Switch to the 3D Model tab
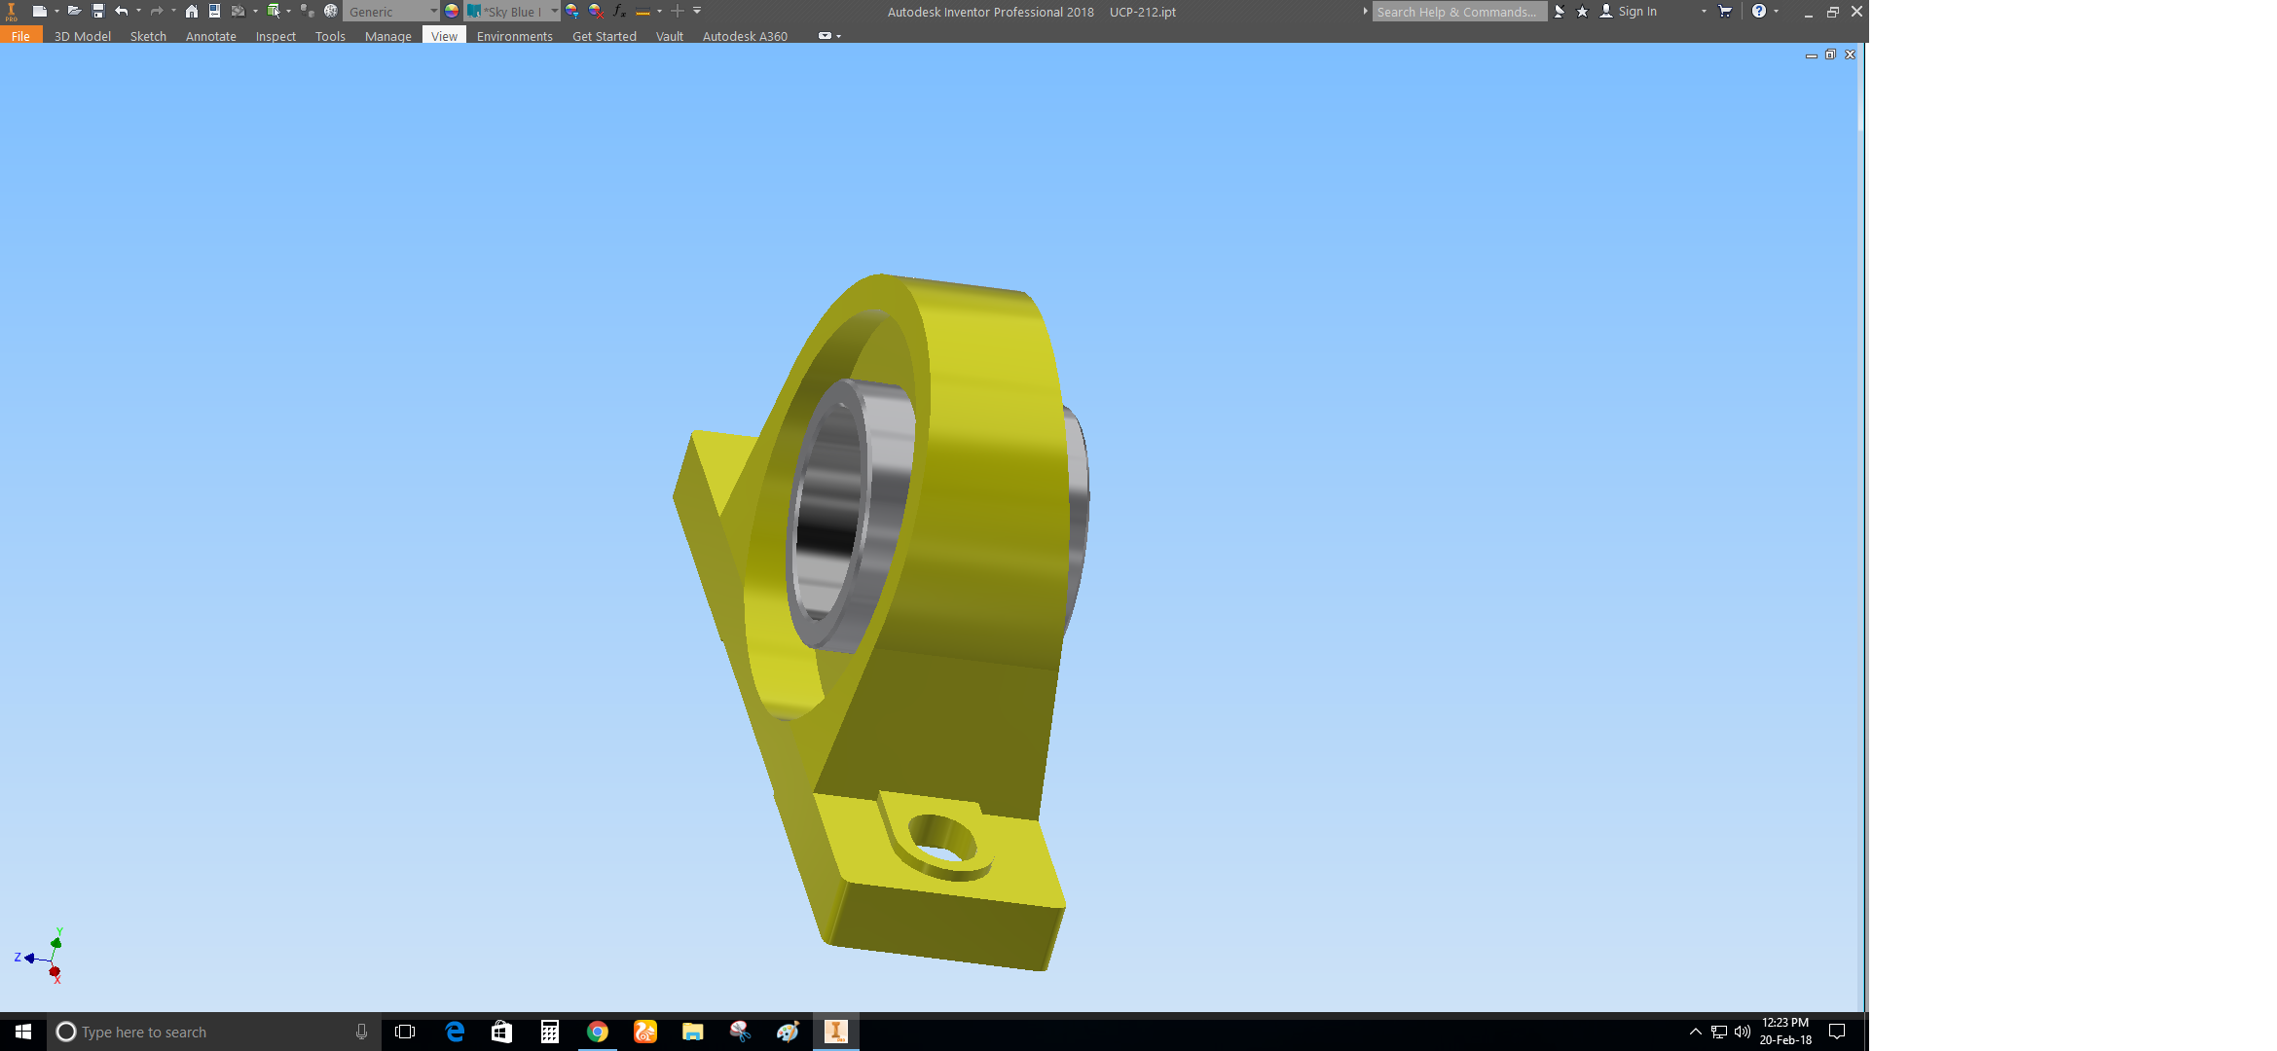The image size is (2277, 1051). [x=82, y=36]
